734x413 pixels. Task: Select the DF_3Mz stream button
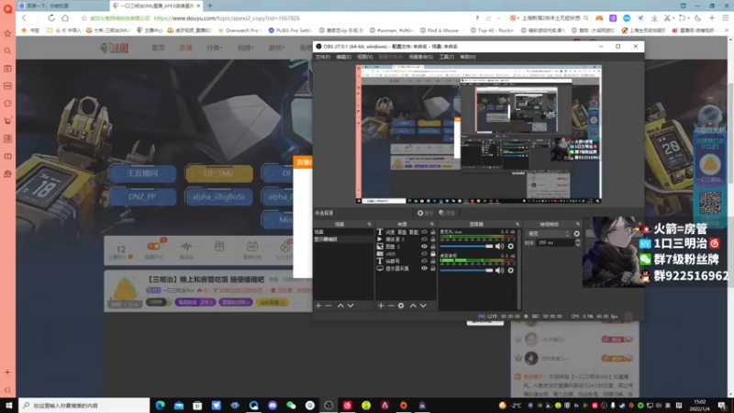pos(218,173)
